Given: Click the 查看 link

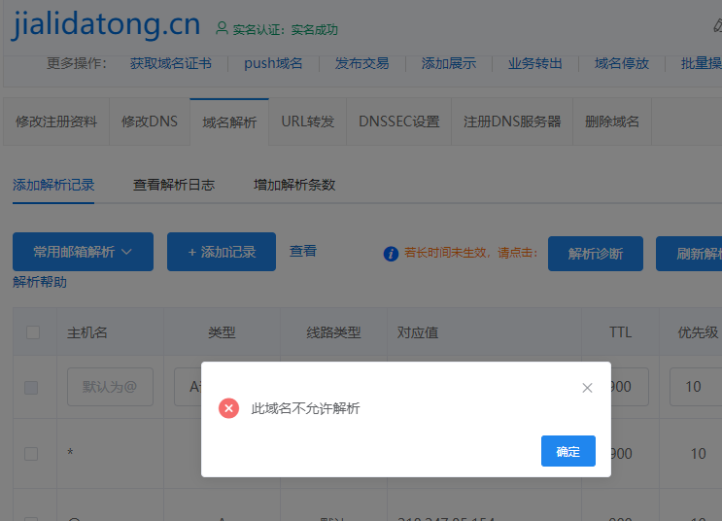Looking at the screenshot, I should [x=303, y=251].
